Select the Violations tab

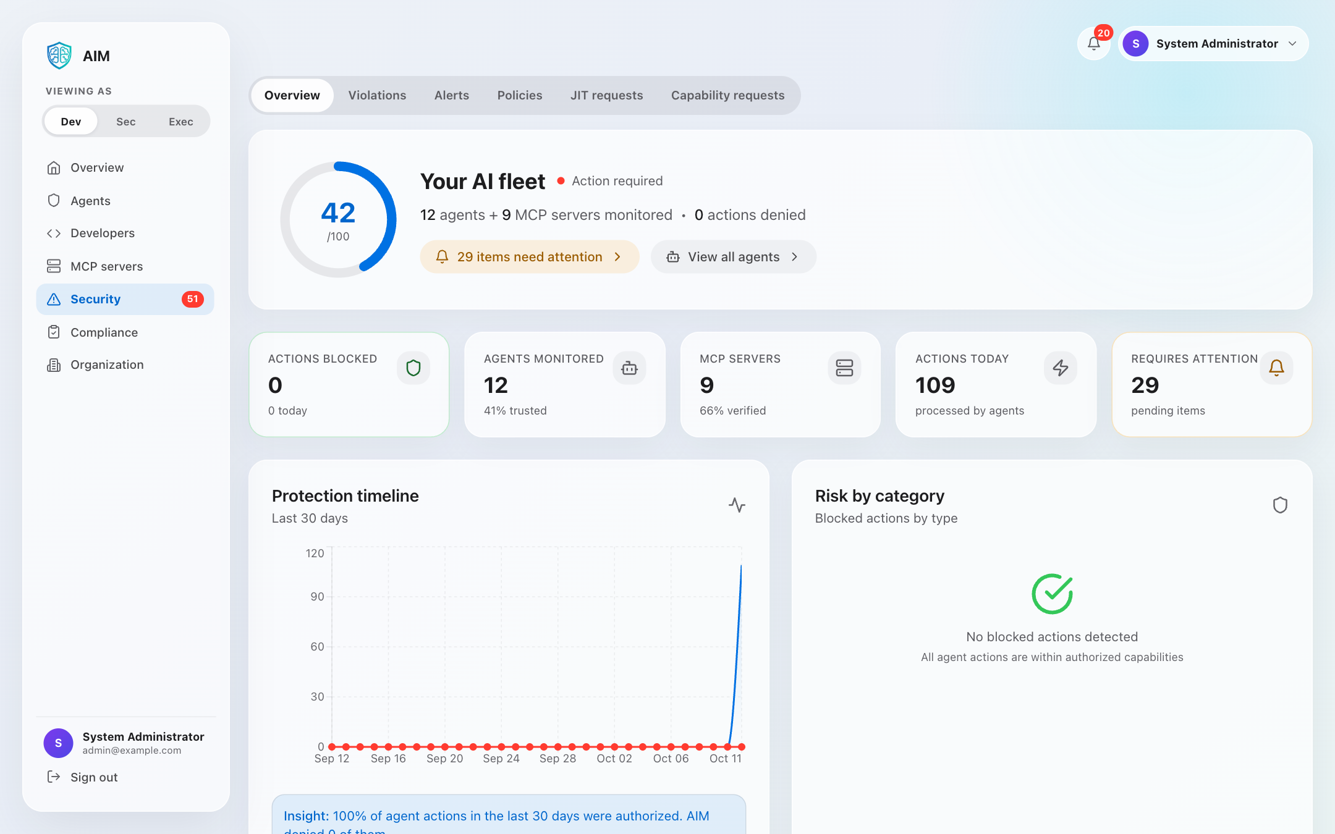click(377, 95)
